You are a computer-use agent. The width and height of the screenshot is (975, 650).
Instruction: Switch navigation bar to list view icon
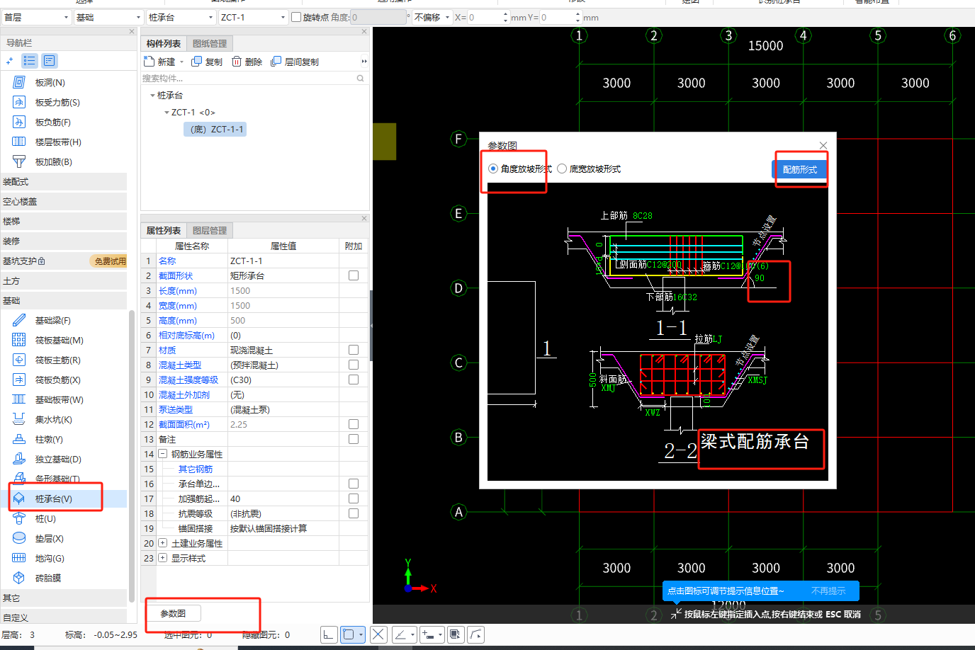click(29, 61)
